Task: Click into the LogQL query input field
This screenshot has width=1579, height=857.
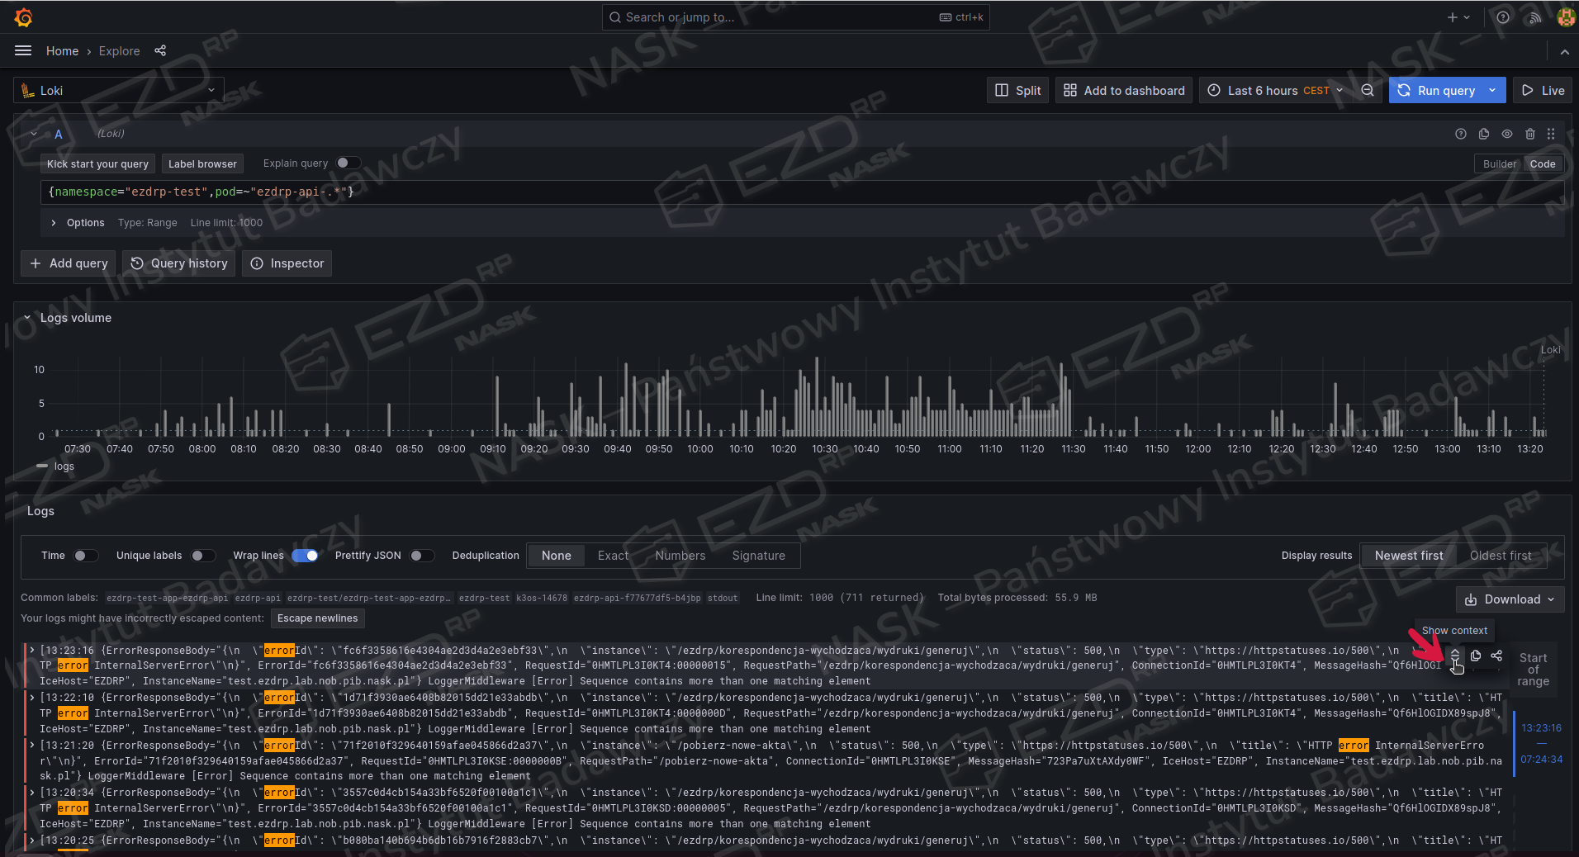Action: click(x=743, y=192)
